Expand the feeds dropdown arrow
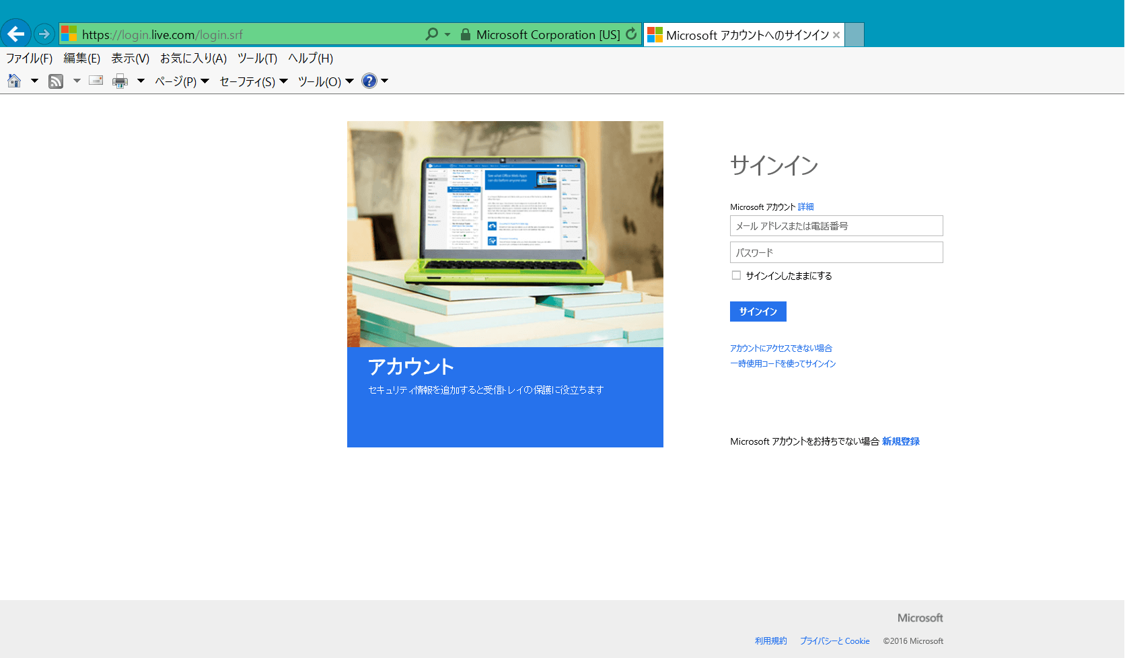Viewport: 1125px width, 658px height. (x=77, y=81)
